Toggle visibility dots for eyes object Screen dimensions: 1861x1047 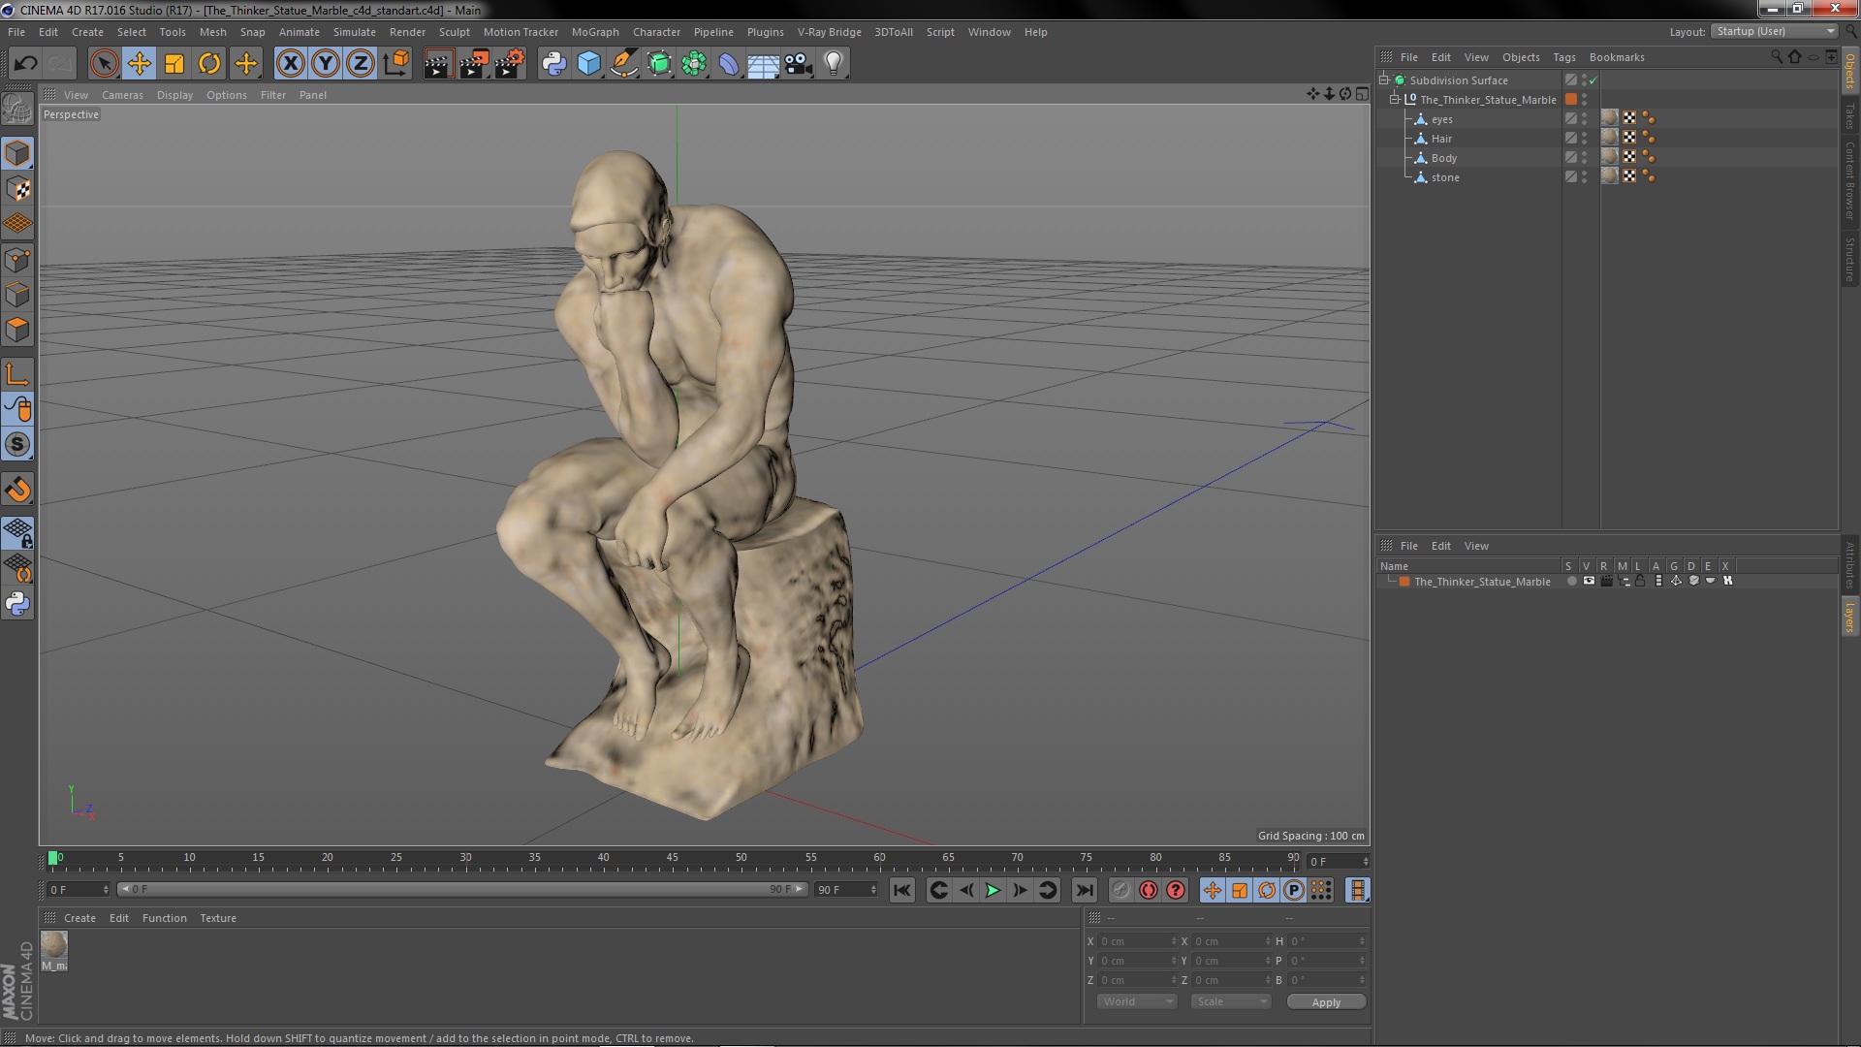coord(1585,119)
